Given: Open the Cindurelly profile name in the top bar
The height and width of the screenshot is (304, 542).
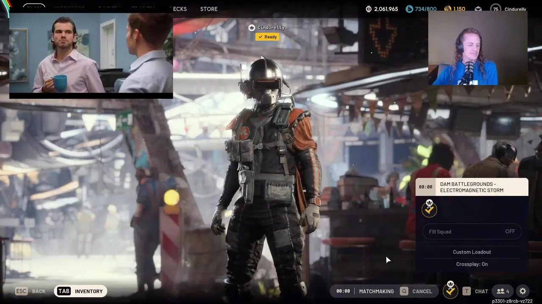Looking at the screenshot, I should [x=515, y=9].
